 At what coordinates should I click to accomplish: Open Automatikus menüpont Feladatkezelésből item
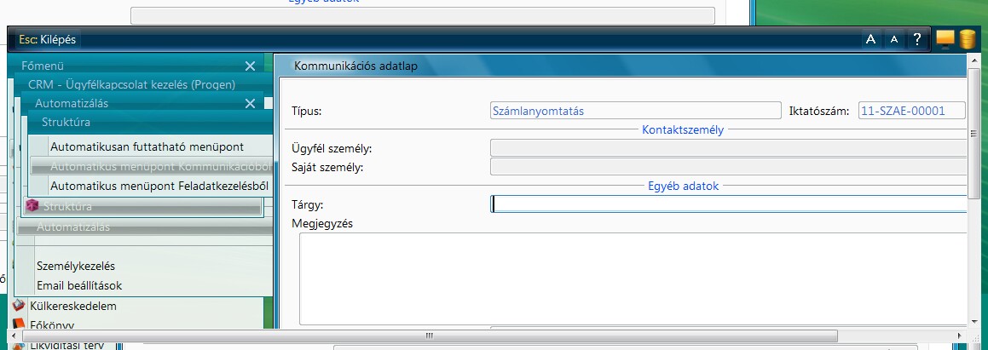159,186
